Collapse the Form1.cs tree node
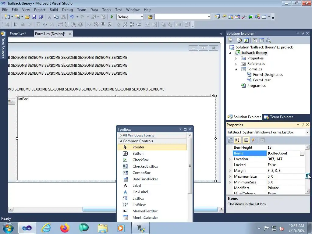The image size is (312, 234). point(236,69)
